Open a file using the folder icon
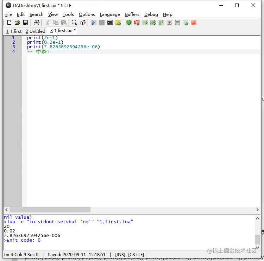 coord(17,23)
